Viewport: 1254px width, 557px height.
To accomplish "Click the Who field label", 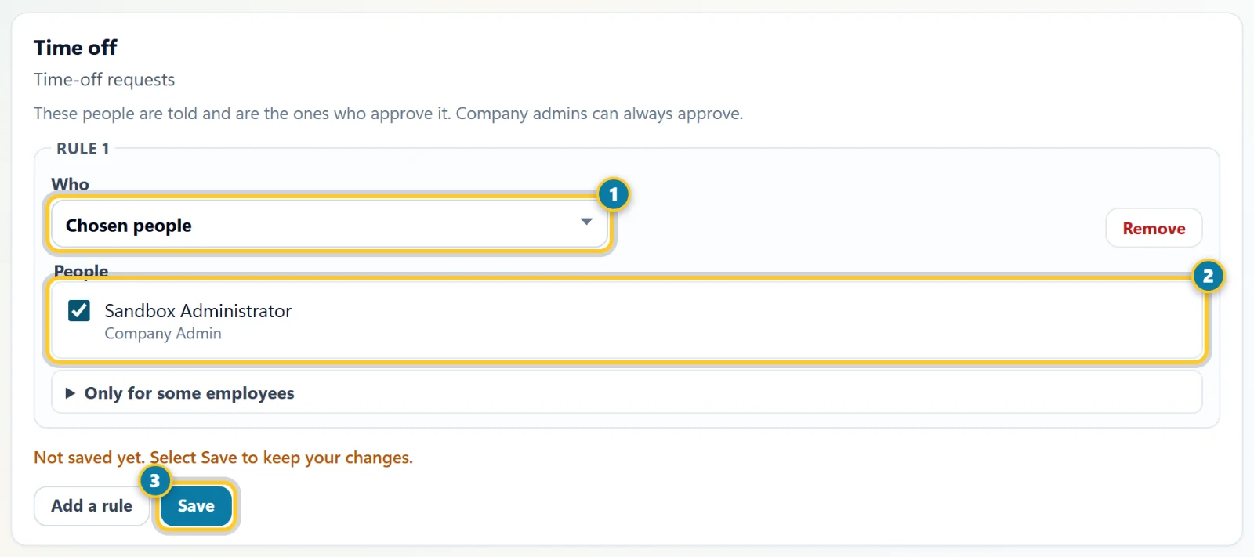I will 71,184.
